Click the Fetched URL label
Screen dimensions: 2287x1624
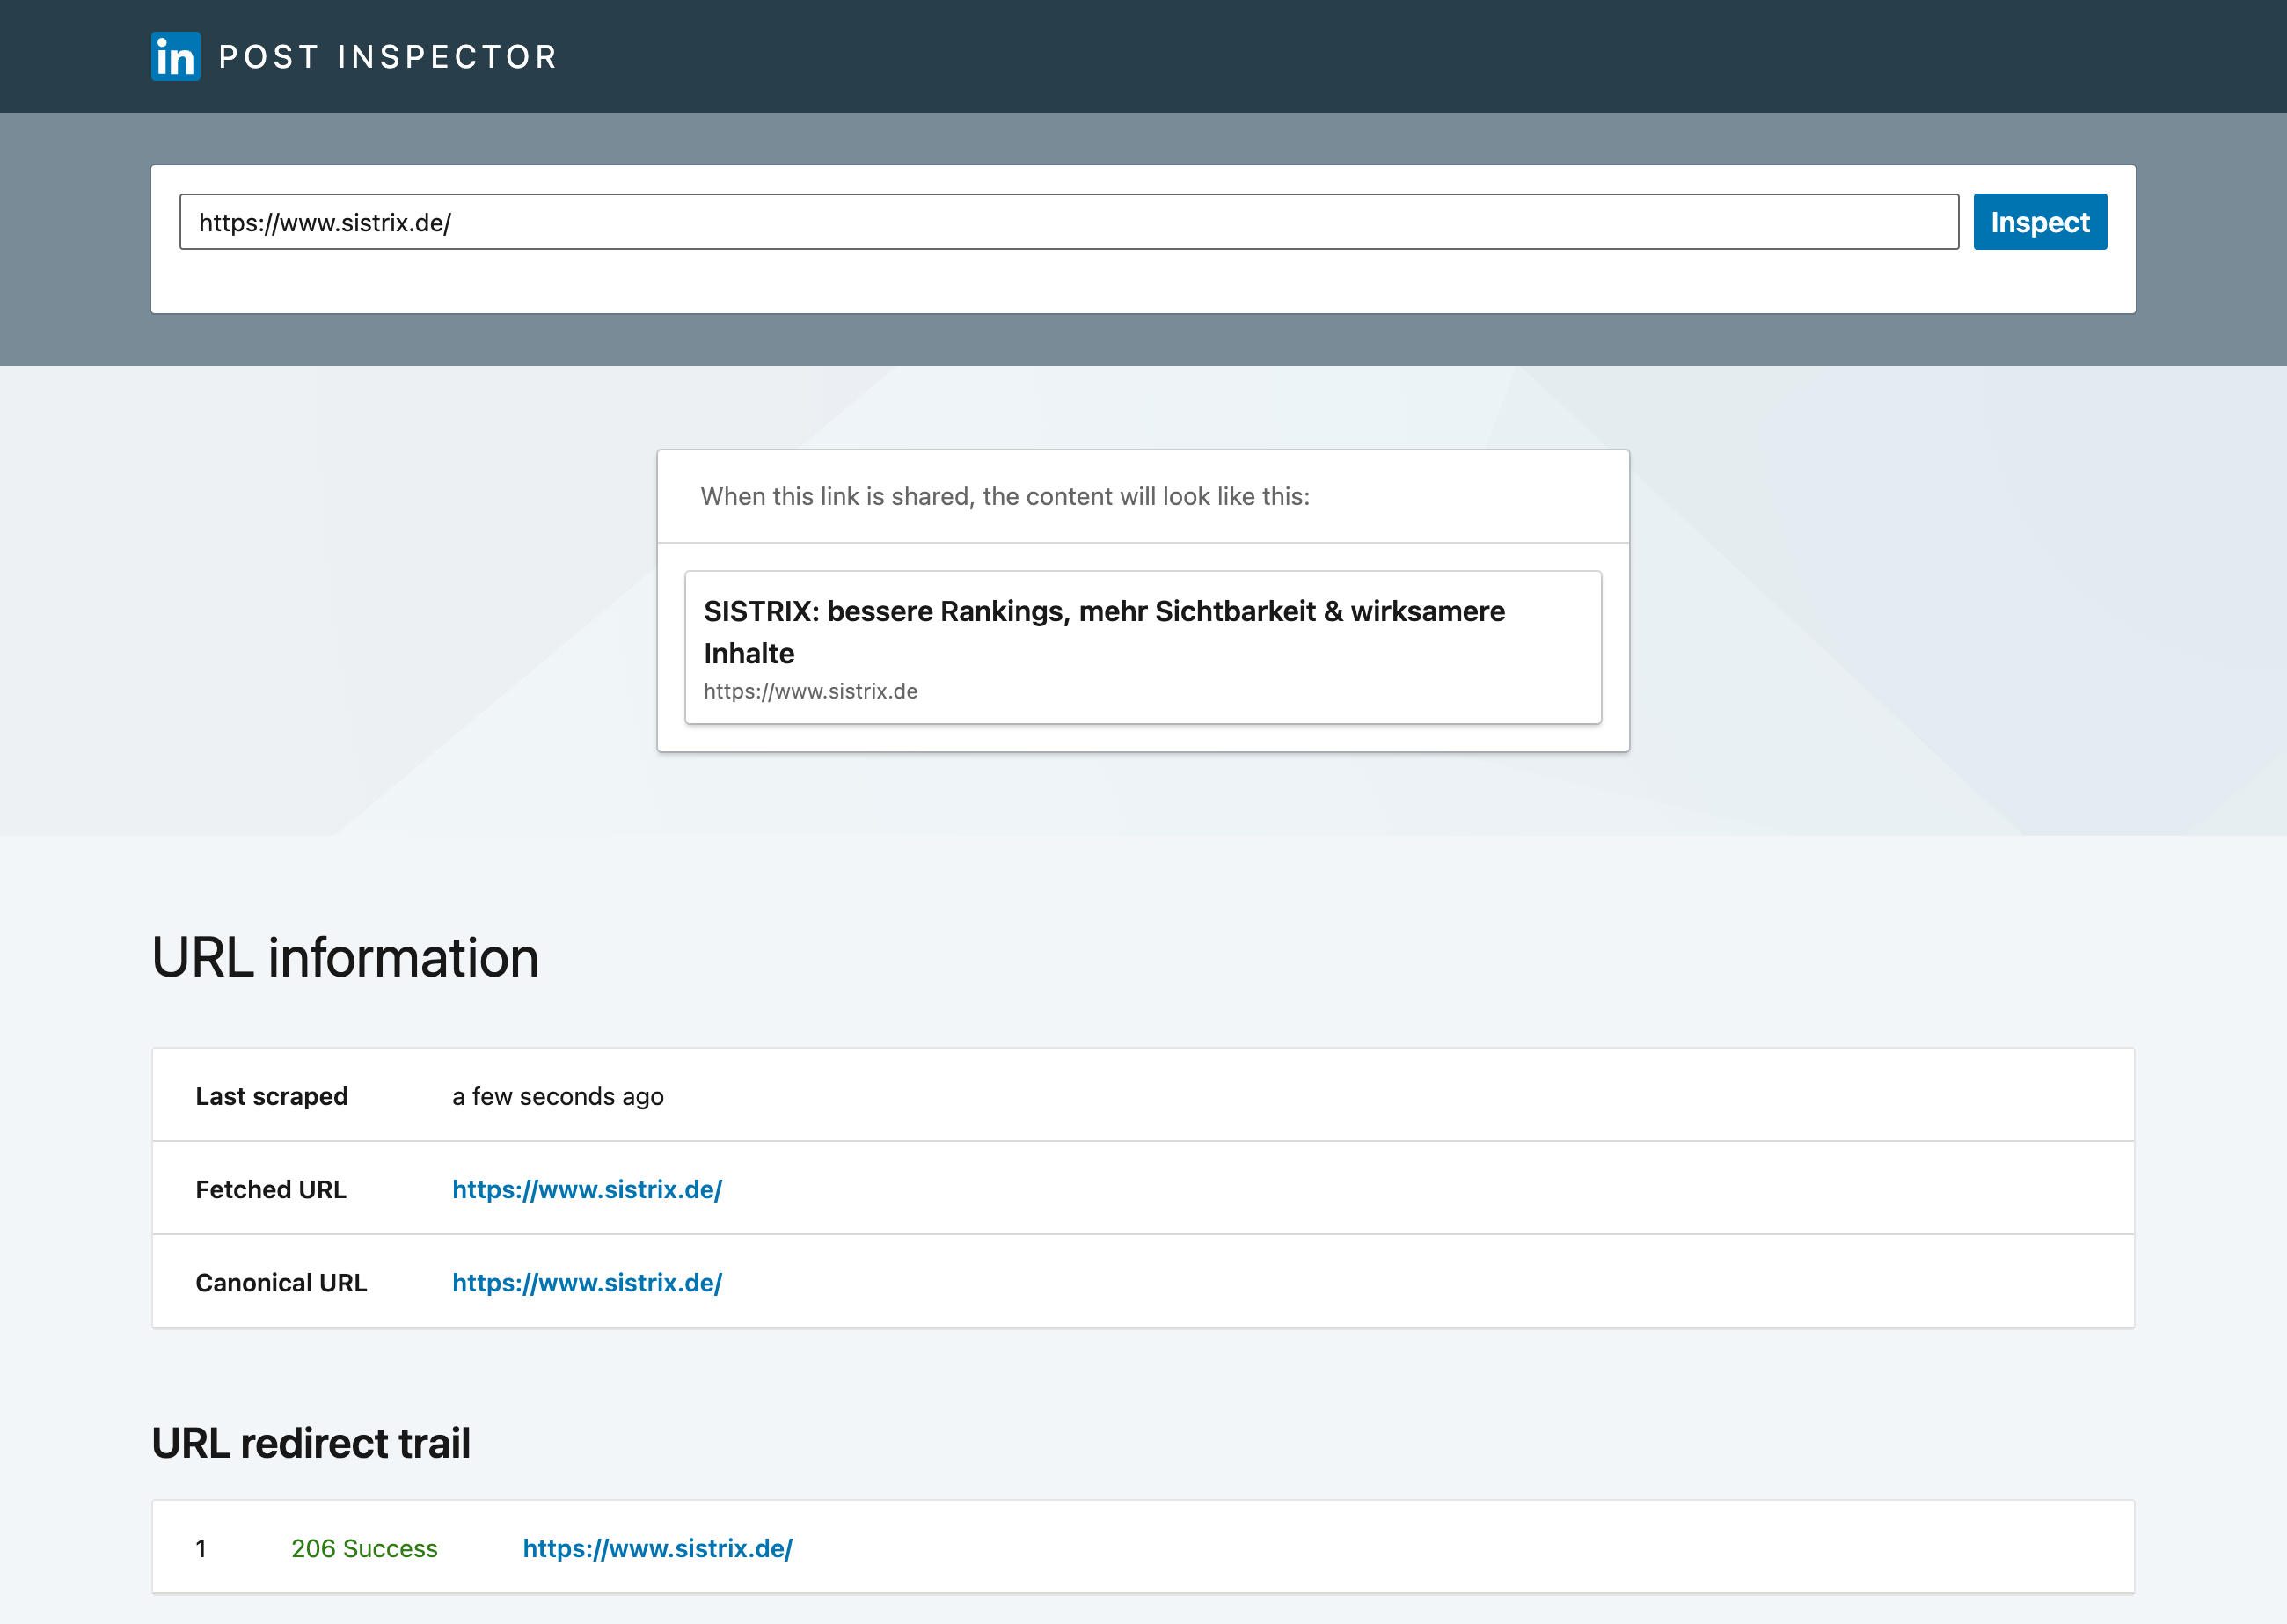pyautogui.click(x=271, y=1189)
